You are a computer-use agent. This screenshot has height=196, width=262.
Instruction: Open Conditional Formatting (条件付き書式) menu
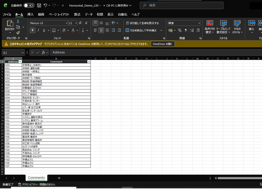(210, 27)
